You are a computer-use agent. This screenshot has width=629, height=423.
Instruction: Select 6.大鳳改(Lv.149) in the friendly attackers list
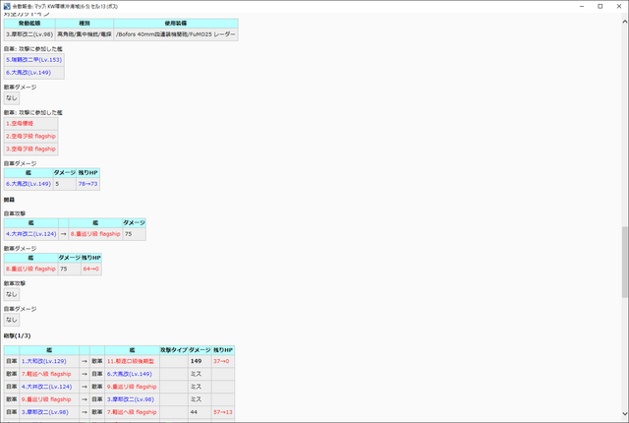pos(34,73)
